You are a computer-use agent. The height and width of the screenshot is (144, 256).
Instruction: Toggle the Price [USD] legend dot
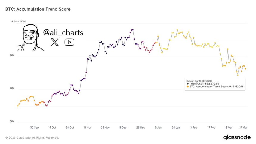(12, 21)
